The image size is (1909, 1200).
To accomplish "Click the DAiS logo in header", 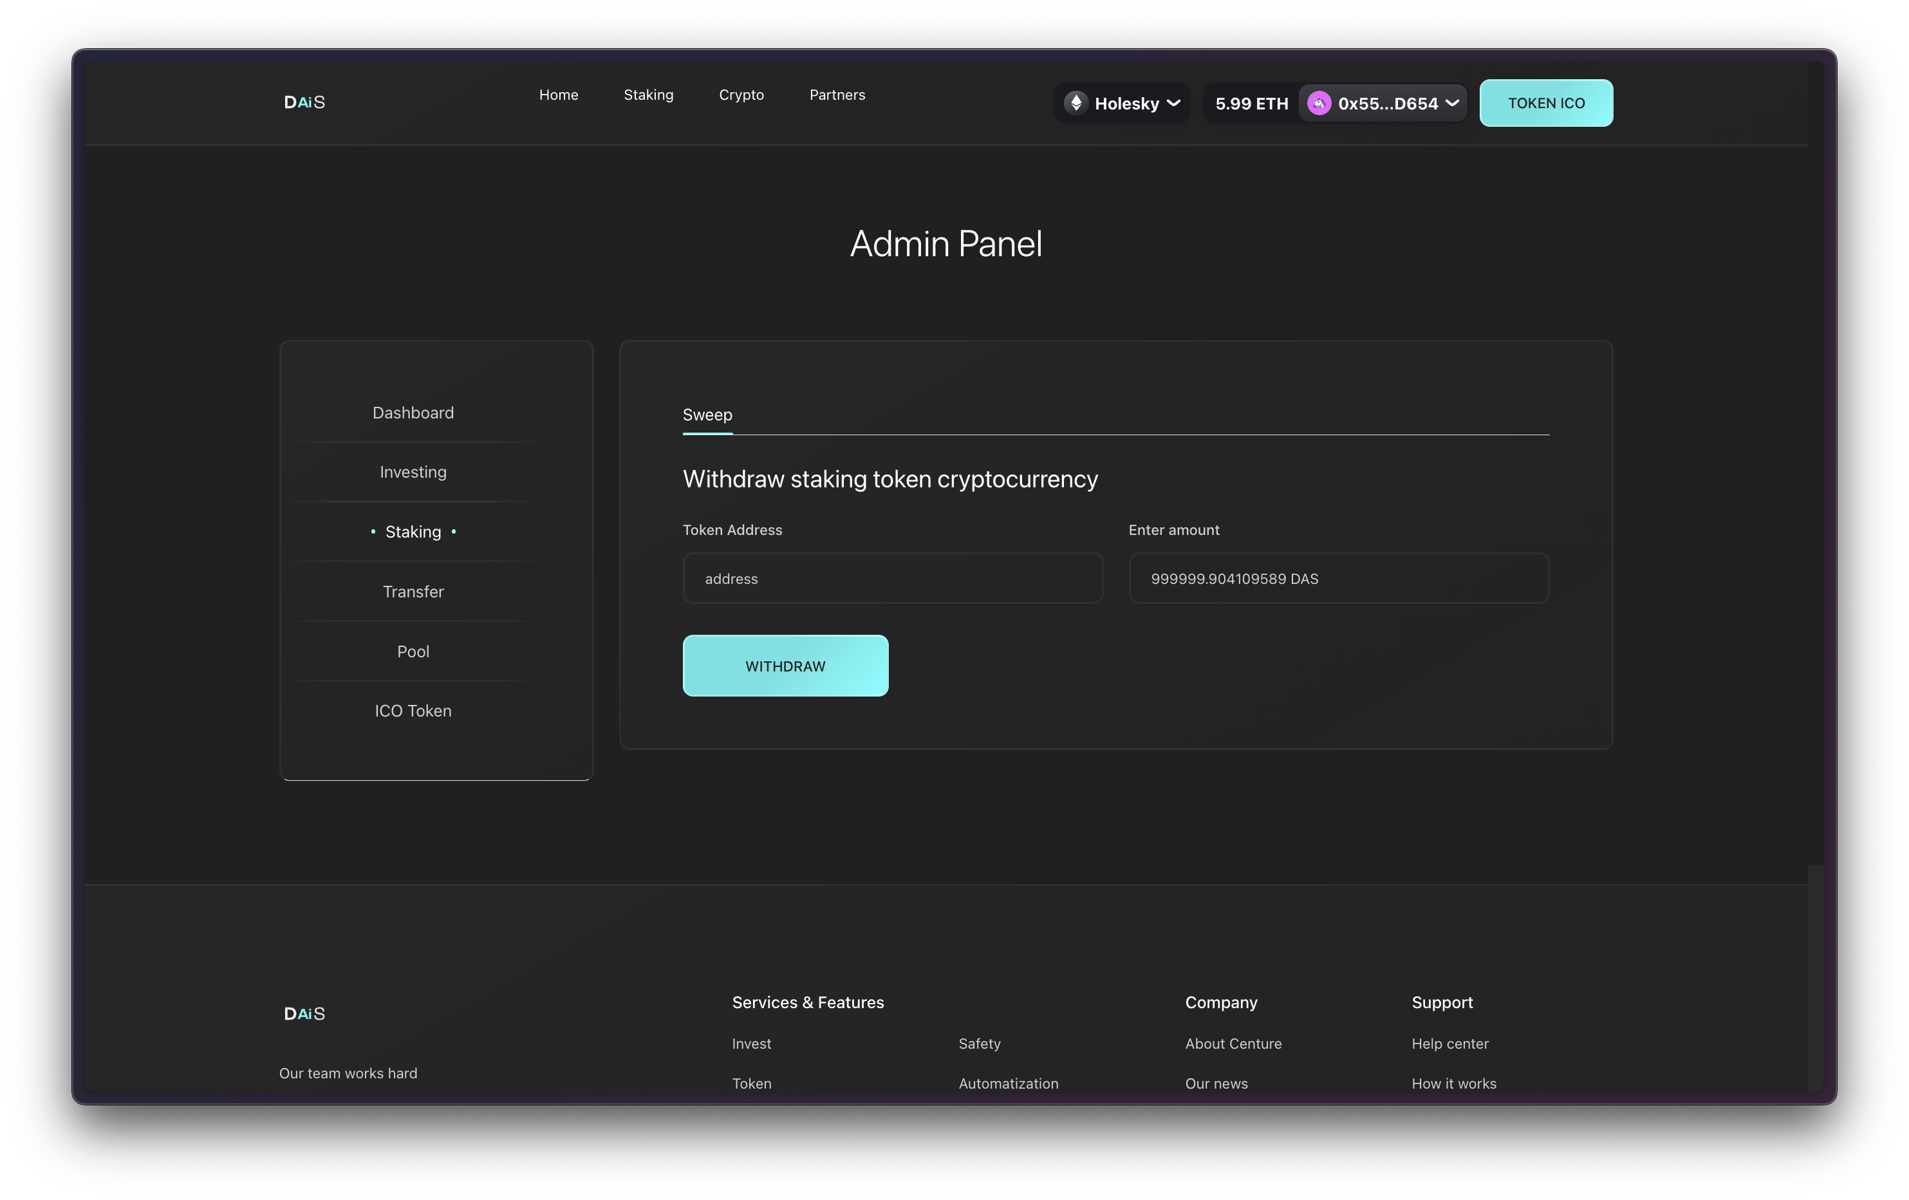I will 304,102.
